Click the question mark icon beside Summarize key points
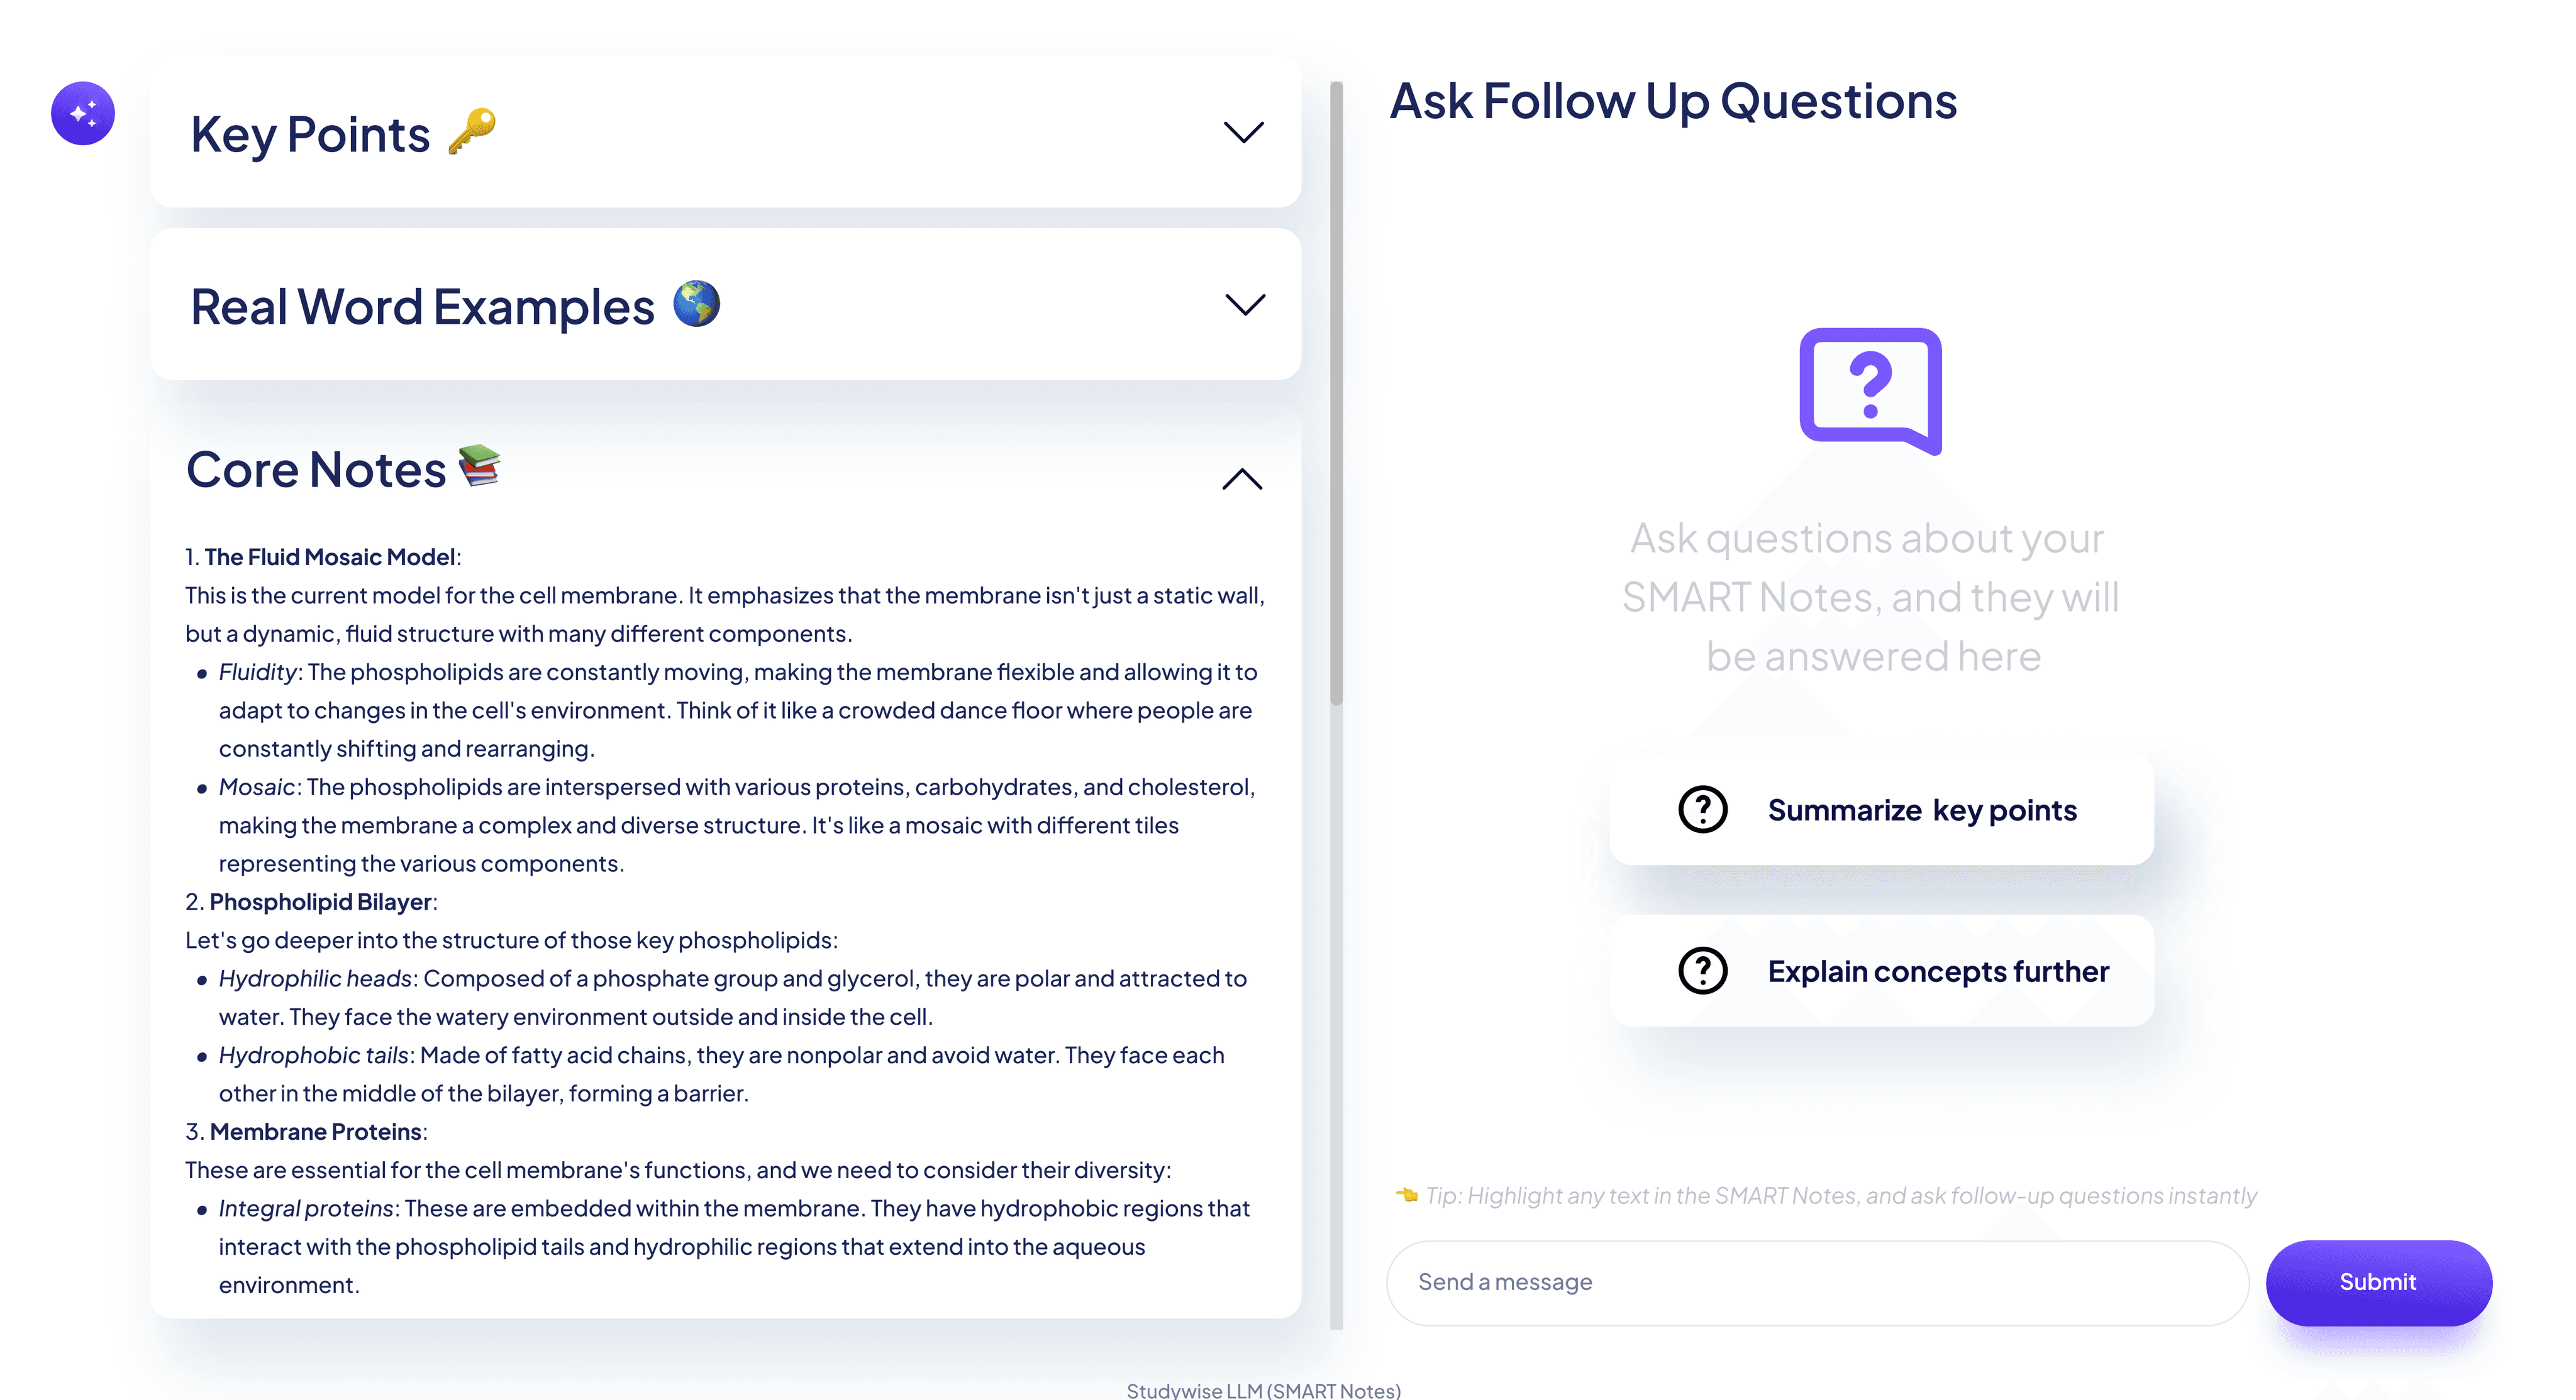 point(1703,810)
